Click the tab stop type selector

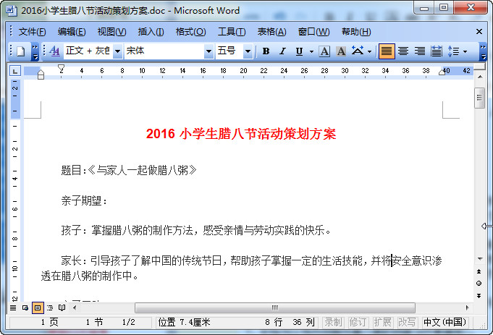[15, 71]
